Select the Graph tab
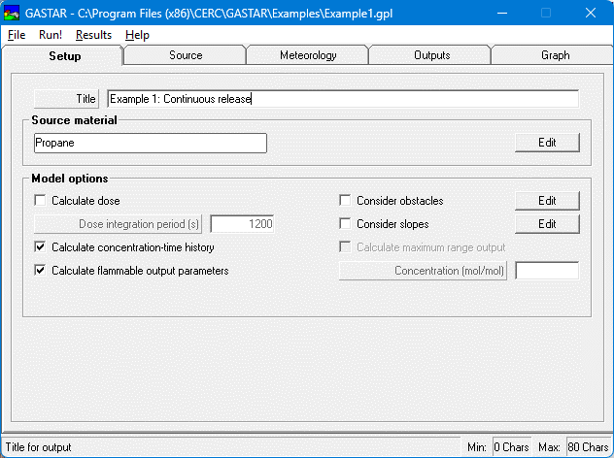Screen dimensions: 614x458 point(555,55)
